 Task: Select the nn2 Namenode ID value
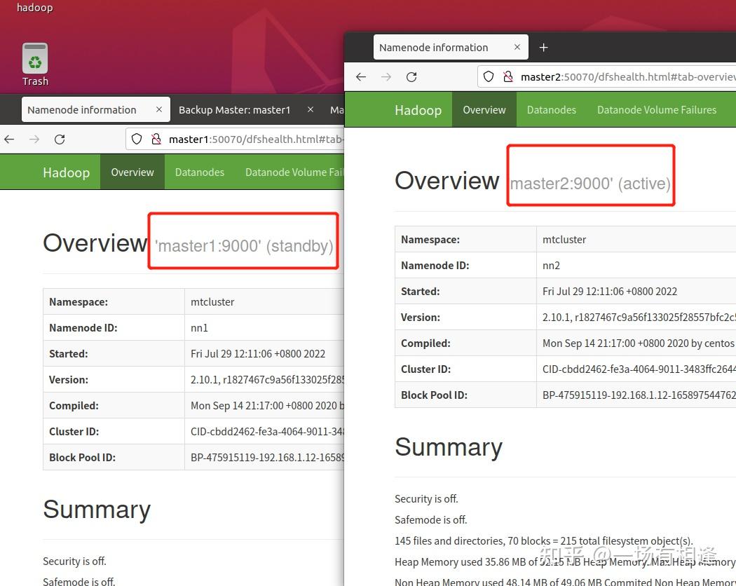[x=551, y=265]
